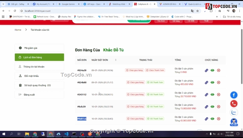Open Đổi mật khẩu sidebar item
Screen dimensions: 243x138
click(39, 76)
